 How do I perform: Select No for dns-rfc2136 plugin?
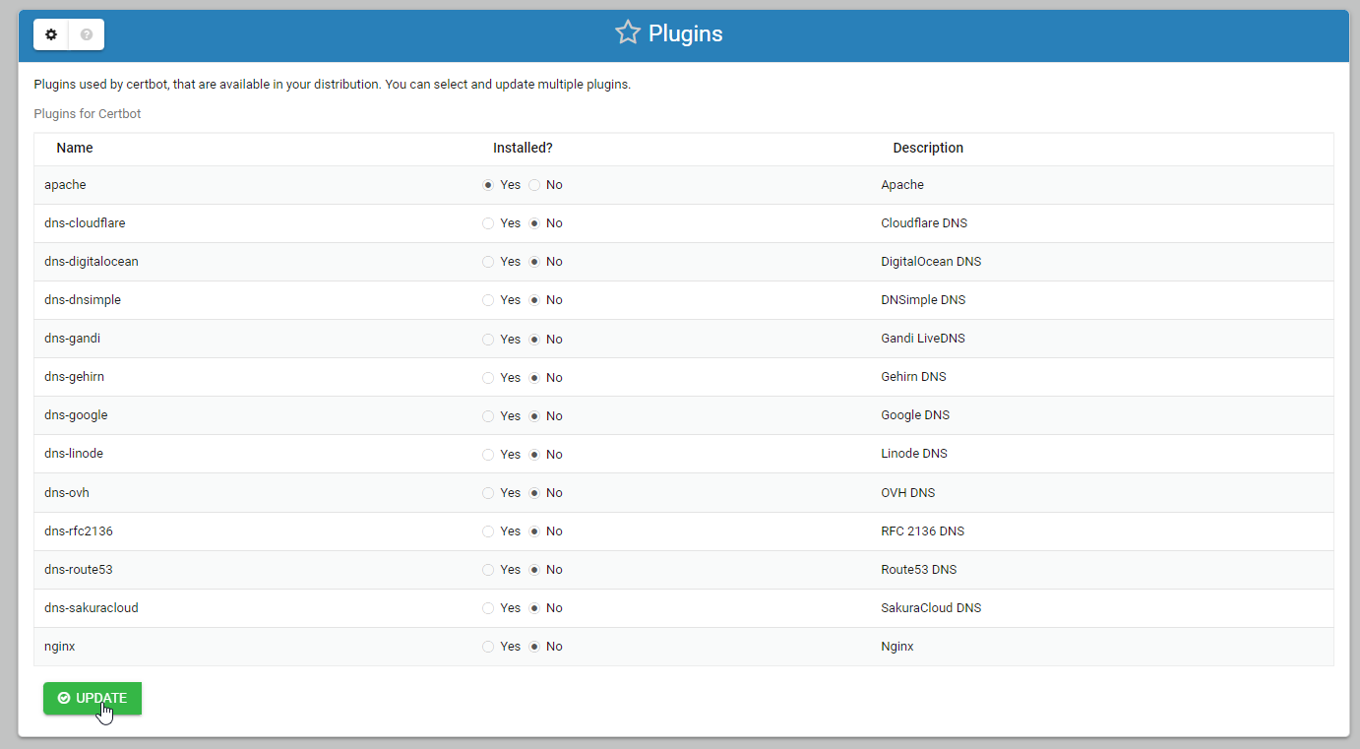(x=534, y=531)
